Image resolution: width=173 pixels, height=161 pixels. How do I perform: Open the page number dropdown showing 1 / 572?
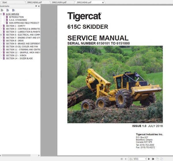pos(146,159)
